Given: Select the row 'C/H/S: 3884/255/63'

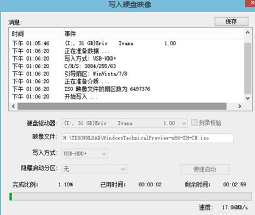Looking at the screenshot, I should 127,66.
